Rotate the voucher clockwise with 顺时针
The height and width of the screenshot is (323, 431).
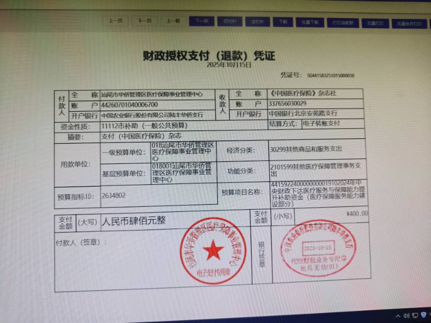pos(255,22)
